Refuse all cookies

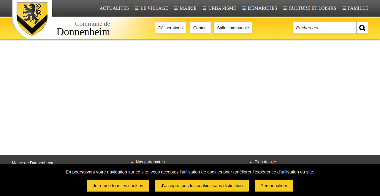coord(118,186)
